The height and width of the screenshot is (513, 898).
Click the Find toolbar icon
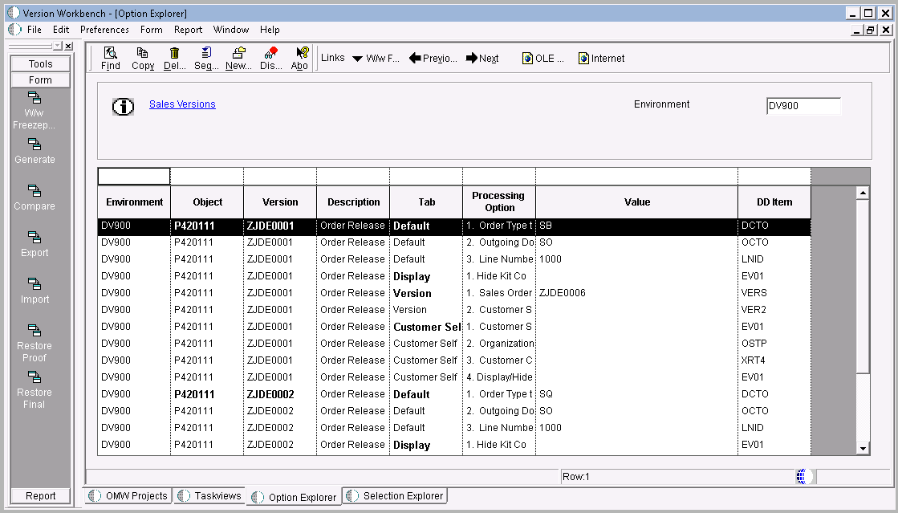(110, 58)
